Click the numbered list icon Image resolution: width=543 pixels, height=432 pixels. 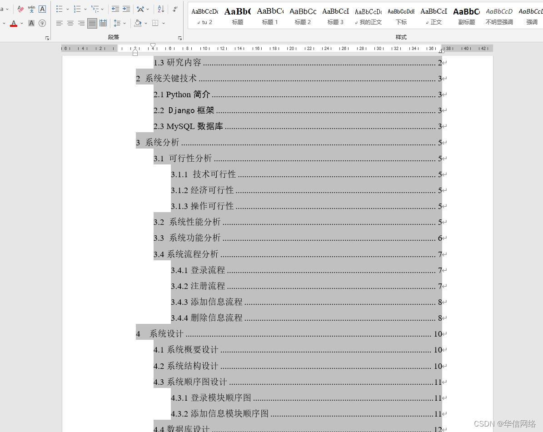(x=77, y=9)
